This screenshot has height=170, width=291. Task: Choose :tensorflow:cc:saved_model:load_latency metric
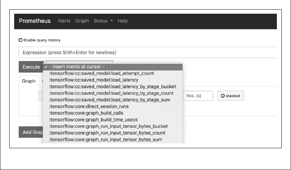click(113, 80)
